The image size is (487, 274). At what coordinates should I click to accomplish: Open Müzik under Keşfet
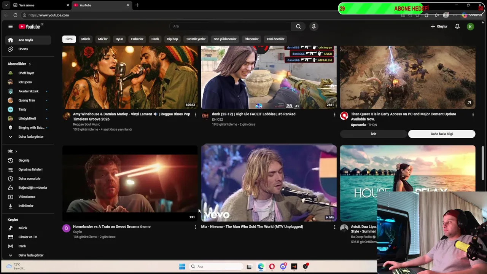(29, 228)
